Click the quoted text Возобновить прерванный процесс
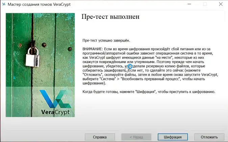 (x=148, y=79)
